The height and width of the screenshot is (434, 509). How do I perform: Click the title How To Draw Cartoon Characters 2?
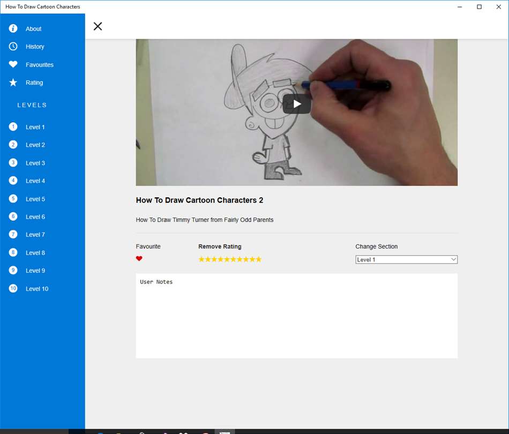pos(199,200)
